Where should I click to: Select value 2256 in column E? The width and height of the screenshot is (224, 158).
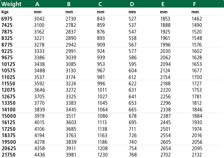pyautogui.click(x=166, y=97)
